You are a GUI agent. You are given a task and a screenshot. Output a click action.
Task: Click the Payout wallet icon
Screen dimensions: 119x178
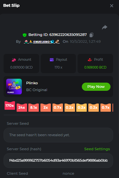pyautogui.click(x=52, y=59)
